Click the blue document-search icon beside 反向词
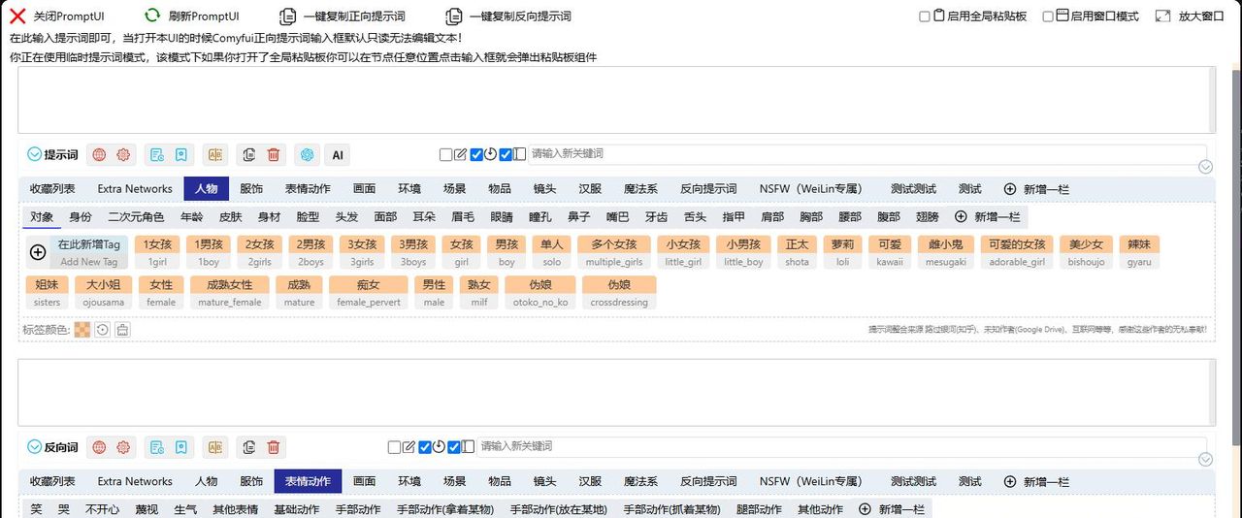1242x518 pixels. click(157, 447)
